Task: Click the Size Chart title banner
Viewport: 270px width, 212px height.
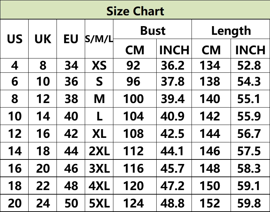Action: pos(135,10)
